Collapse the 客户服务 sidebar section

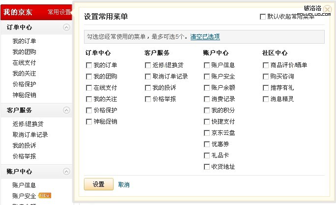tap(66, 110)
